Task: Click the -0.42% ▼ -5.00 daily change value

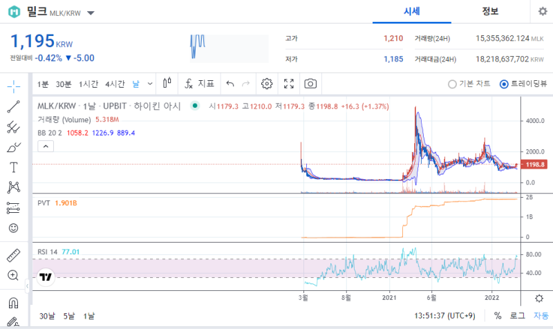Action: (64, 58)
